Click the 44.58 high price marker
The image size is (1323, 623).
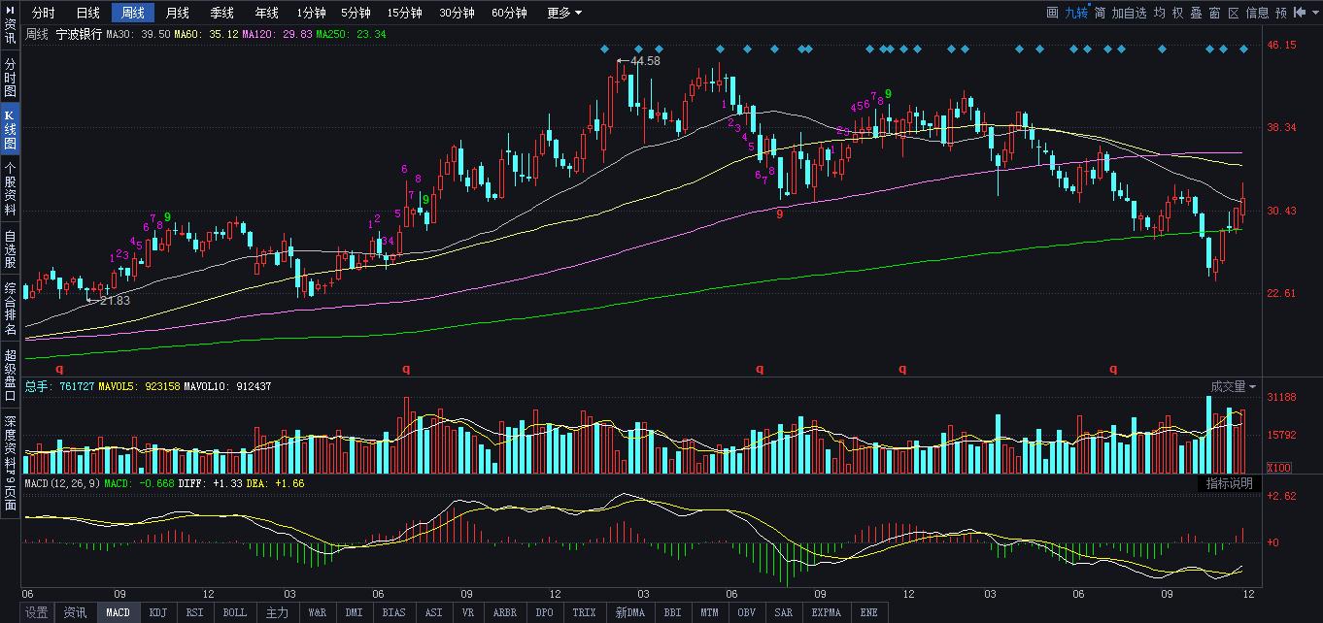pos(644,61)
